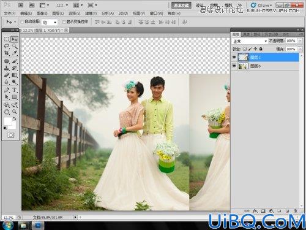Select the Hand tool
The height and width of the screenshot is (230, 306).
coord(7,112)
